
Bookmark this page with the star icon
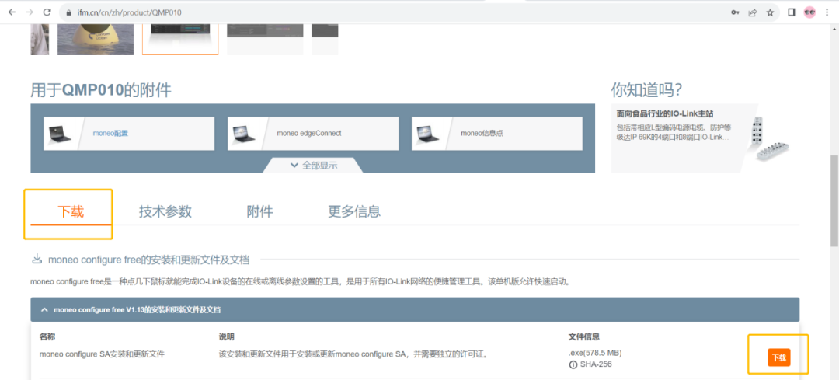click(x=771, y=12)
